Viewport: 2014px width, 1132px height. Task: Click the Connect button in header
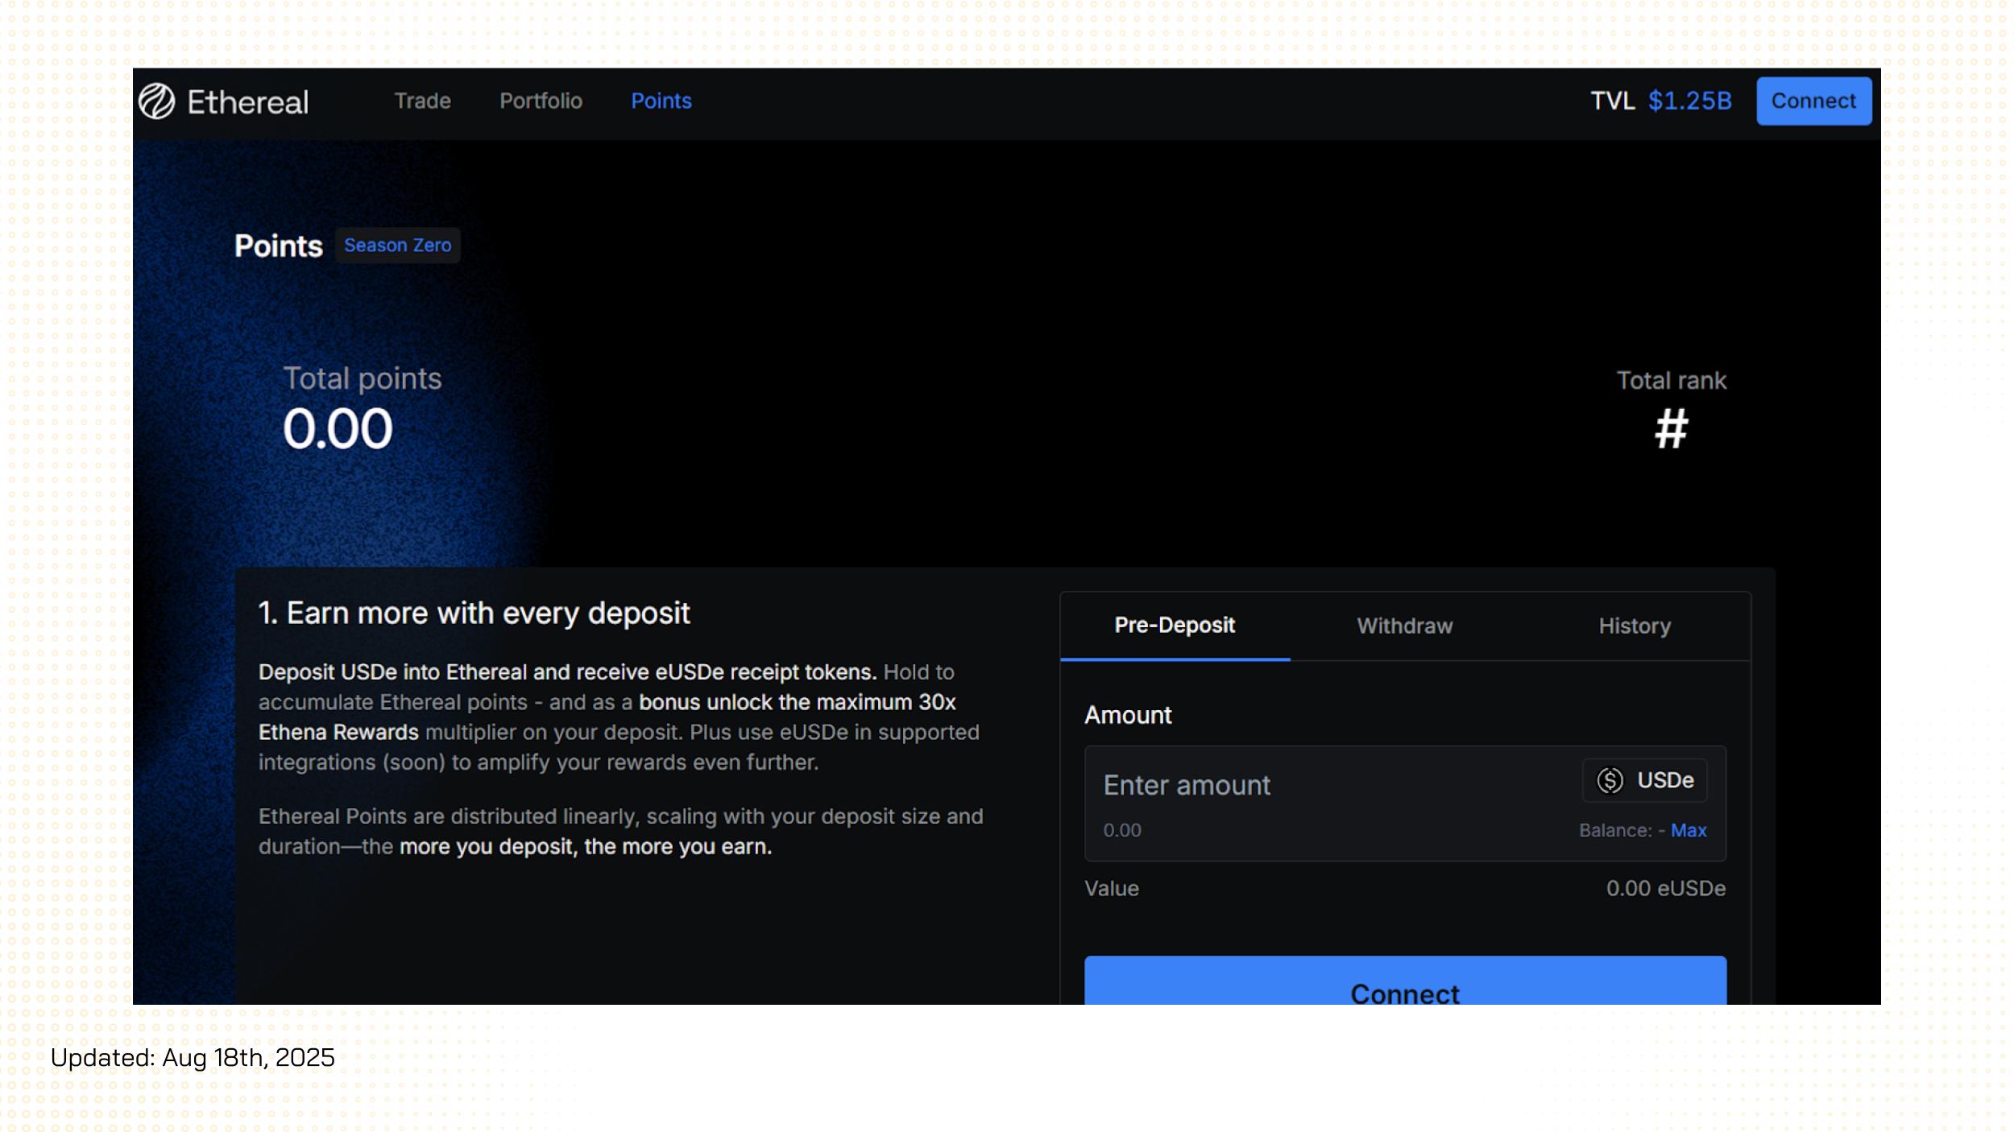point(1813,101)
